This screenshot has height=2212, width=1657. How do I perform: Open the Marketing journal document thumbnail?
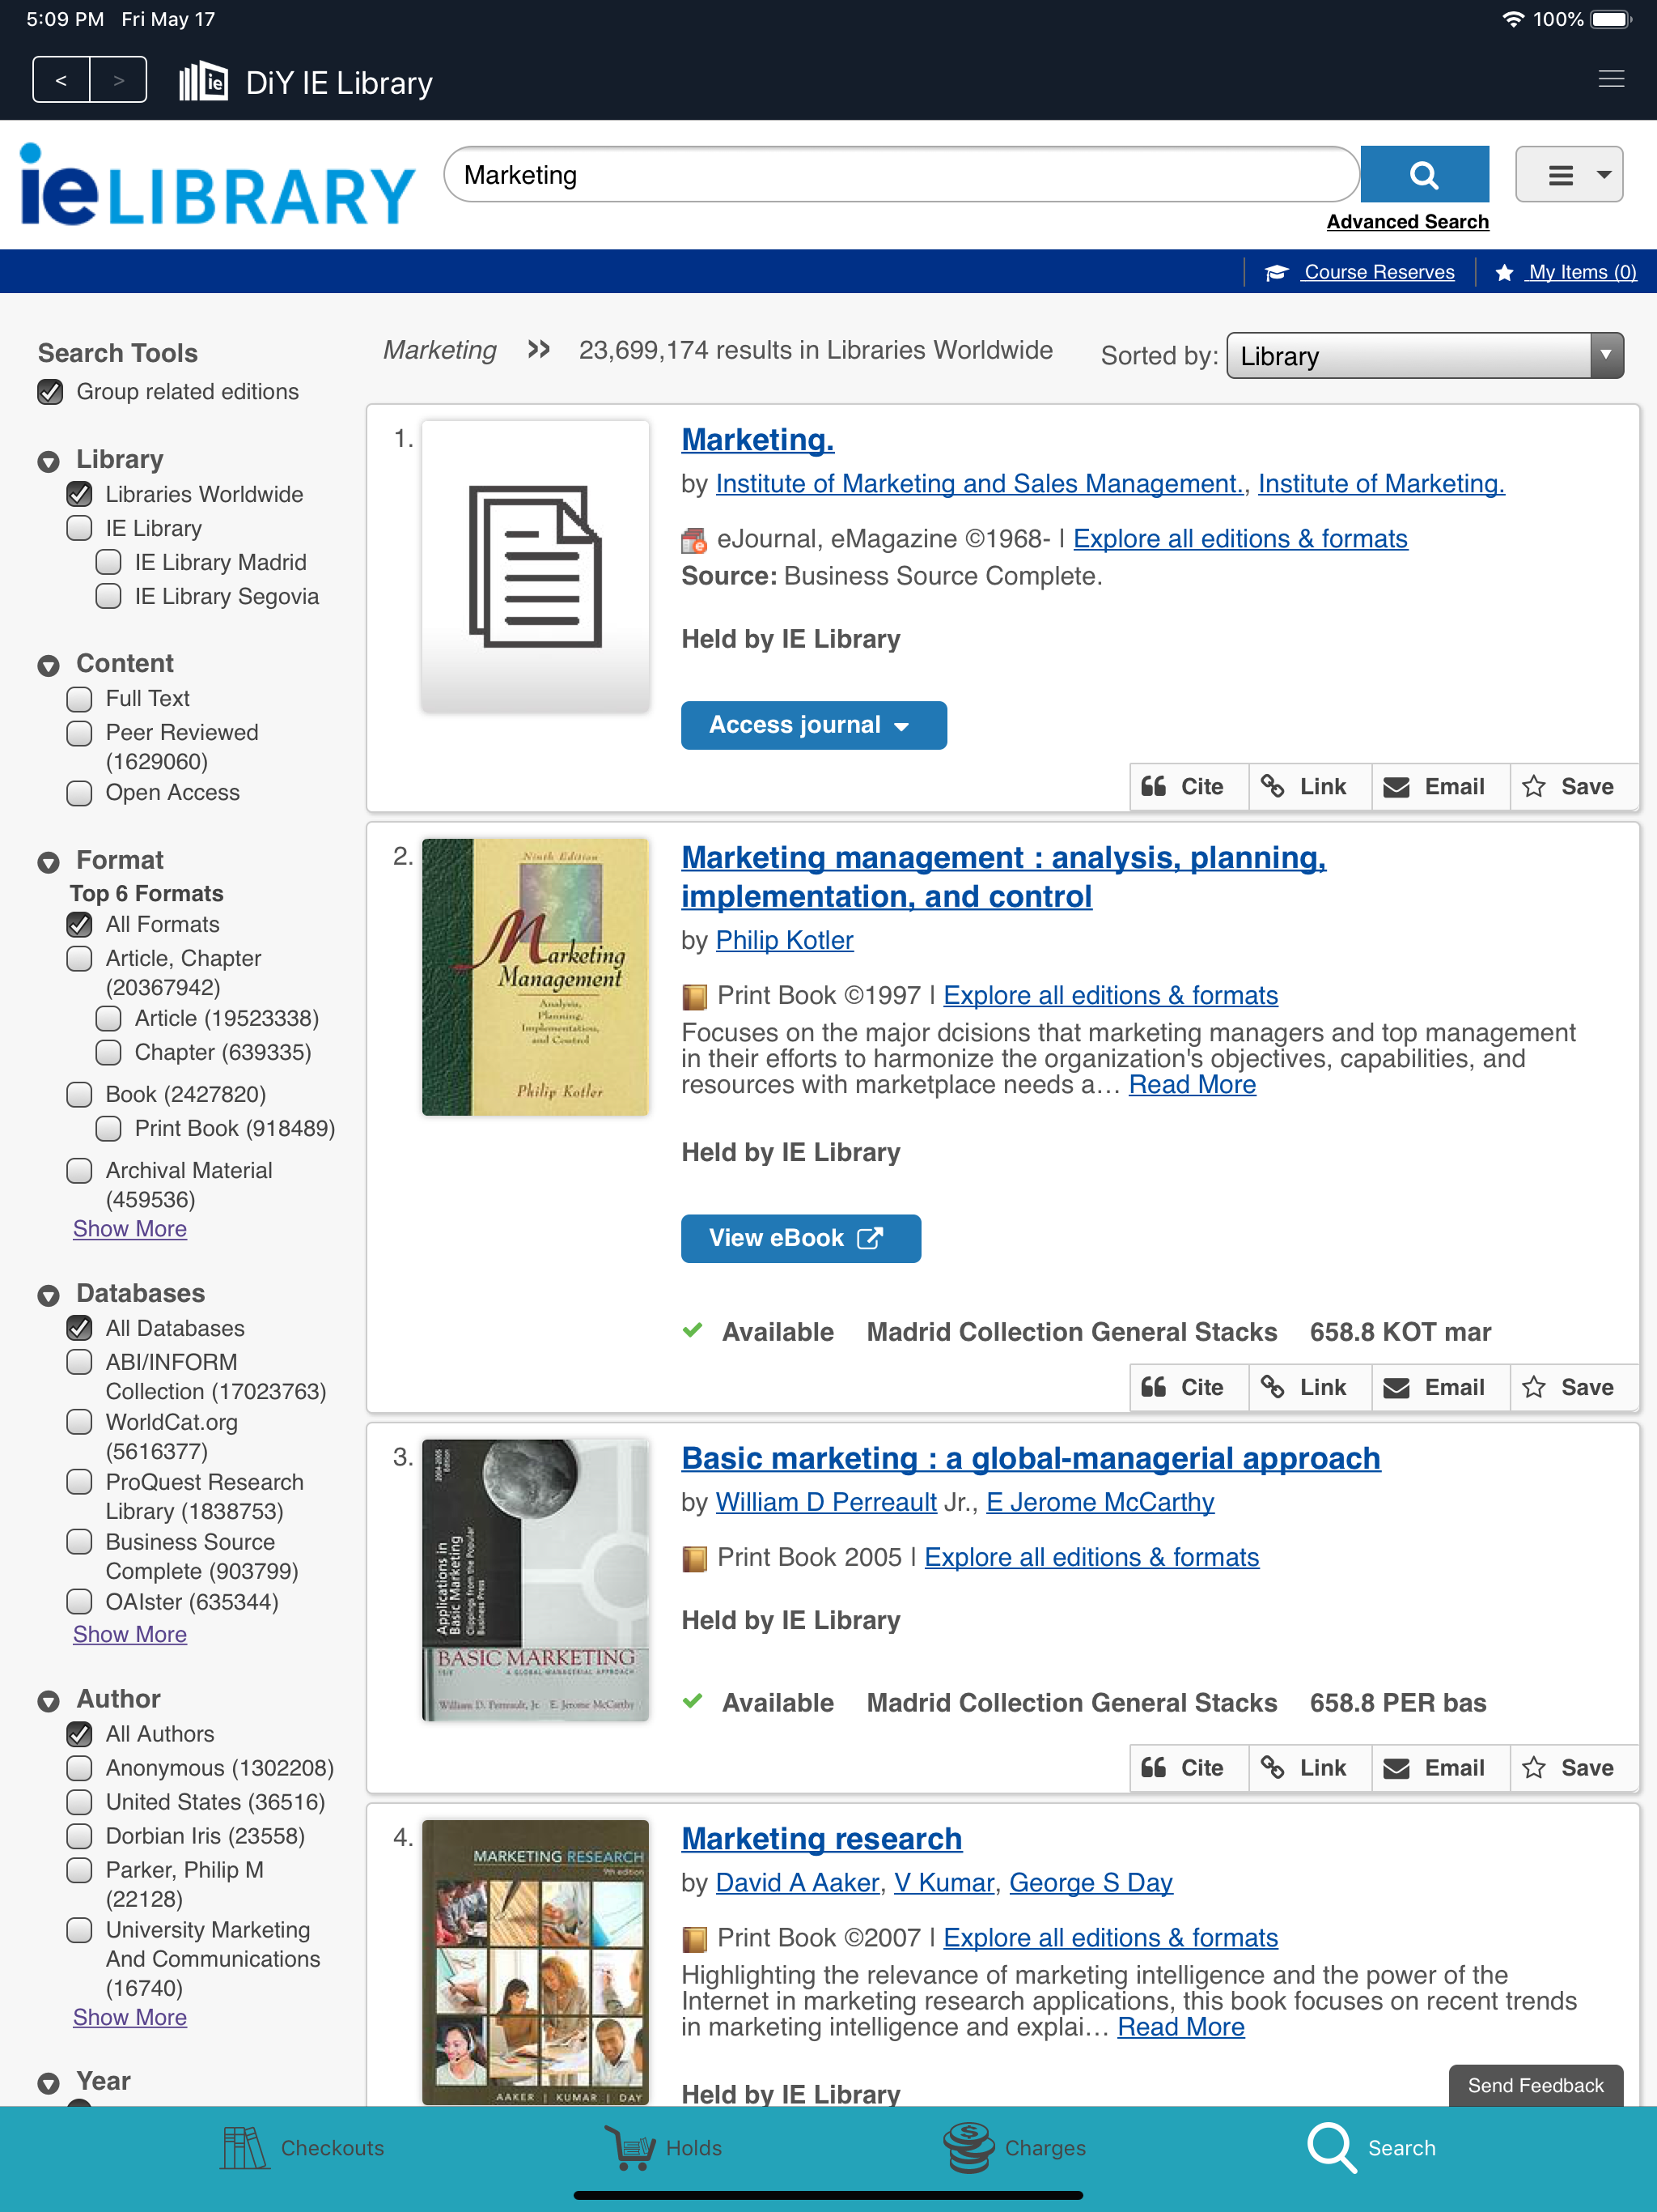535,566
